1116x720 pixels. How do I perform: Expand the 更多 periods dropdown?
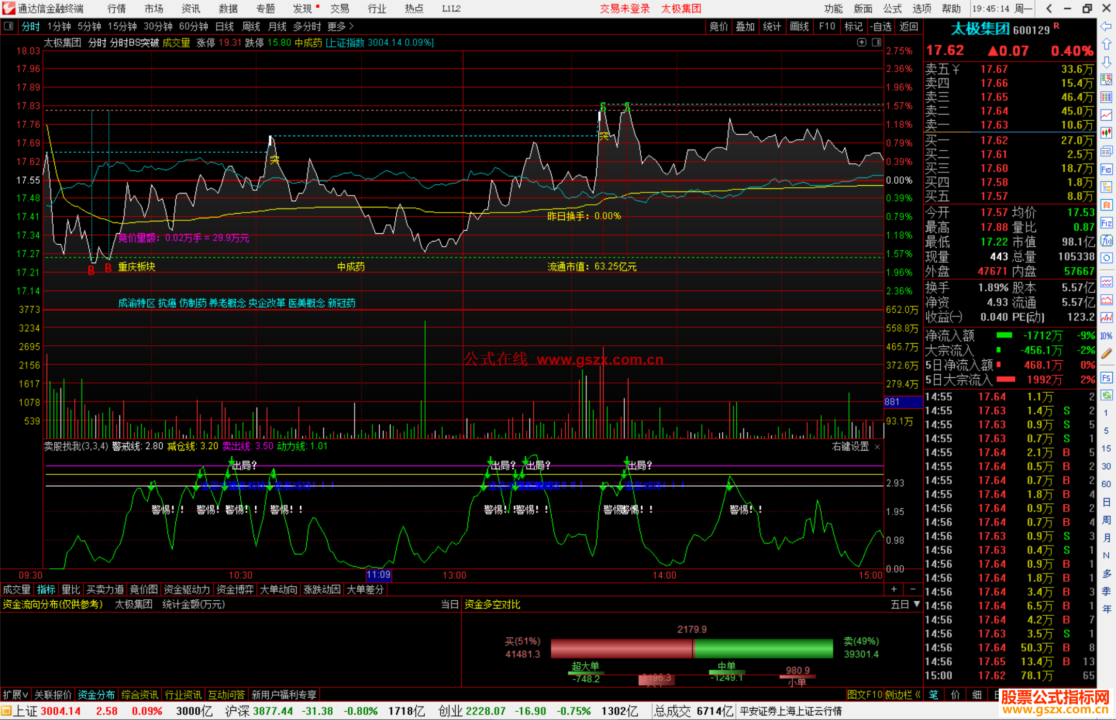click(340, 26)
